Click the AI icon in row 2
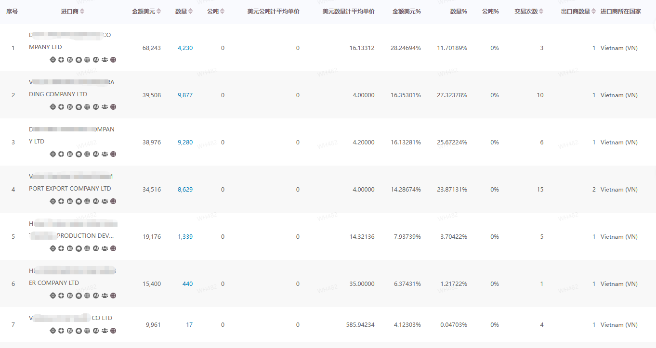656x348 pixels. (x=96, y=107)
